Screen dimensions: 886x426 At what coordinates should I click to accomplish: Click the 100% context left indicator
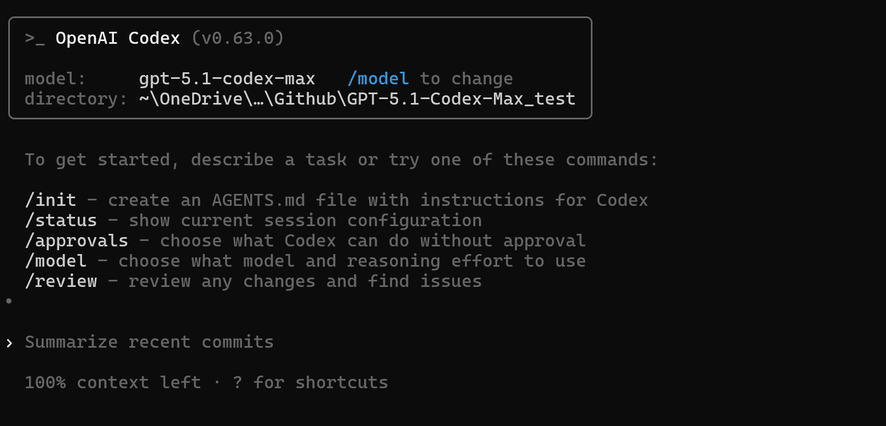(x=112, y=383)
